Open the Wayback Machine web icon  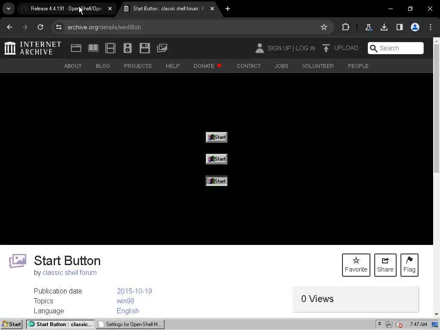click(76, 48)
